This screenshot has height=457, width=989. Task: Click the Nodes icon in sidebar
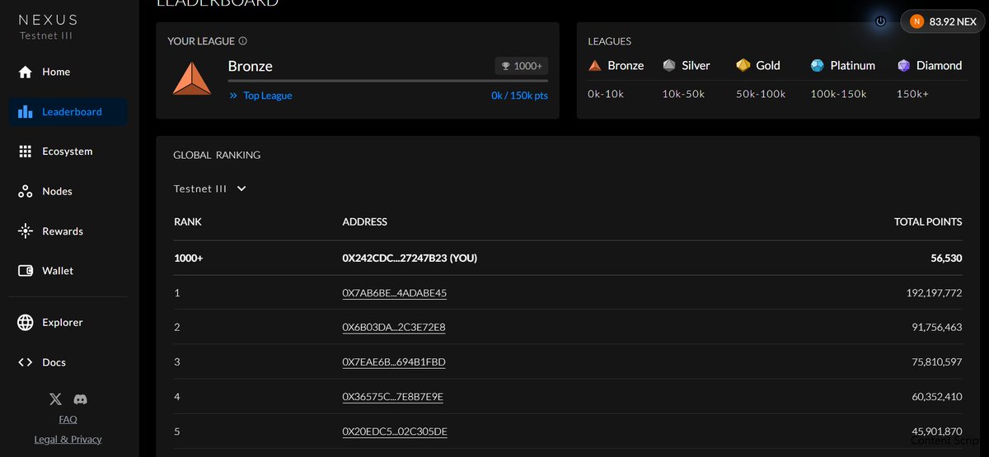[x=26, y=191]
